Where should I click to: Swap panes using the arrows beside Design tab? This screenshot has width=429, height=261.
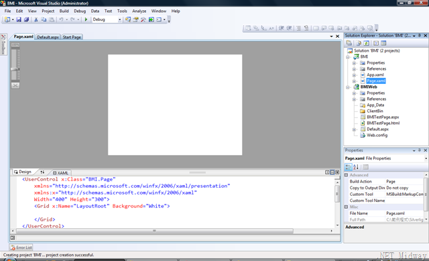pyautogui.click(x=42, y=172)
